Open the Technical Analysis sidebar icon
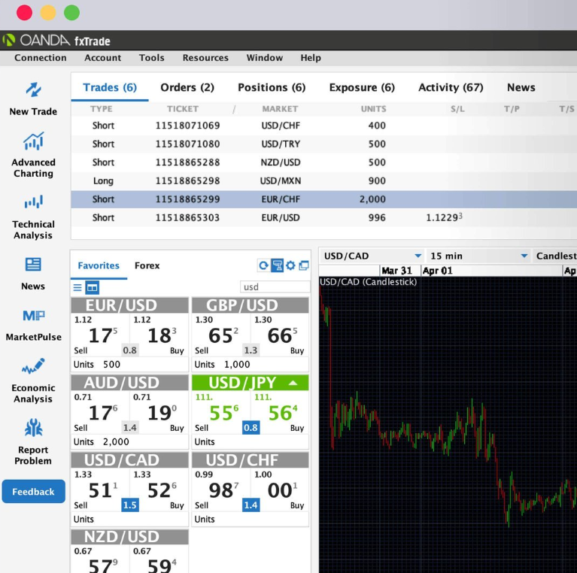 [34, 202]
